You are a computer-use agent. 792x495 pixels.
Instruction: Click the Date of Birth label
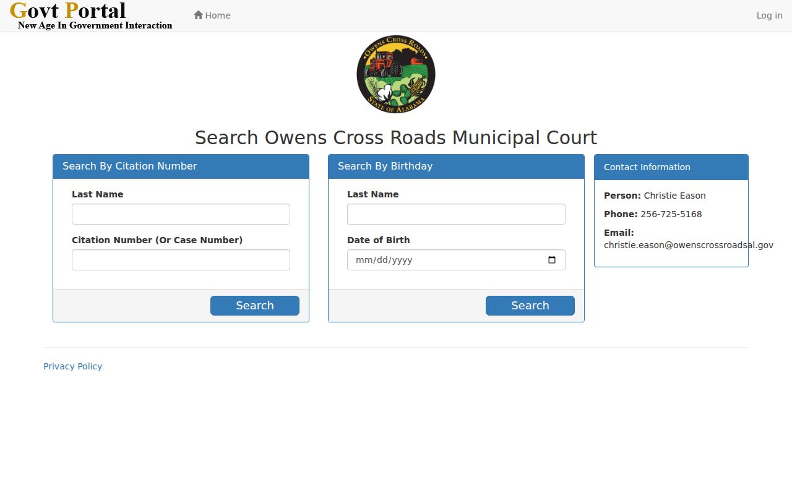point(378,240)
